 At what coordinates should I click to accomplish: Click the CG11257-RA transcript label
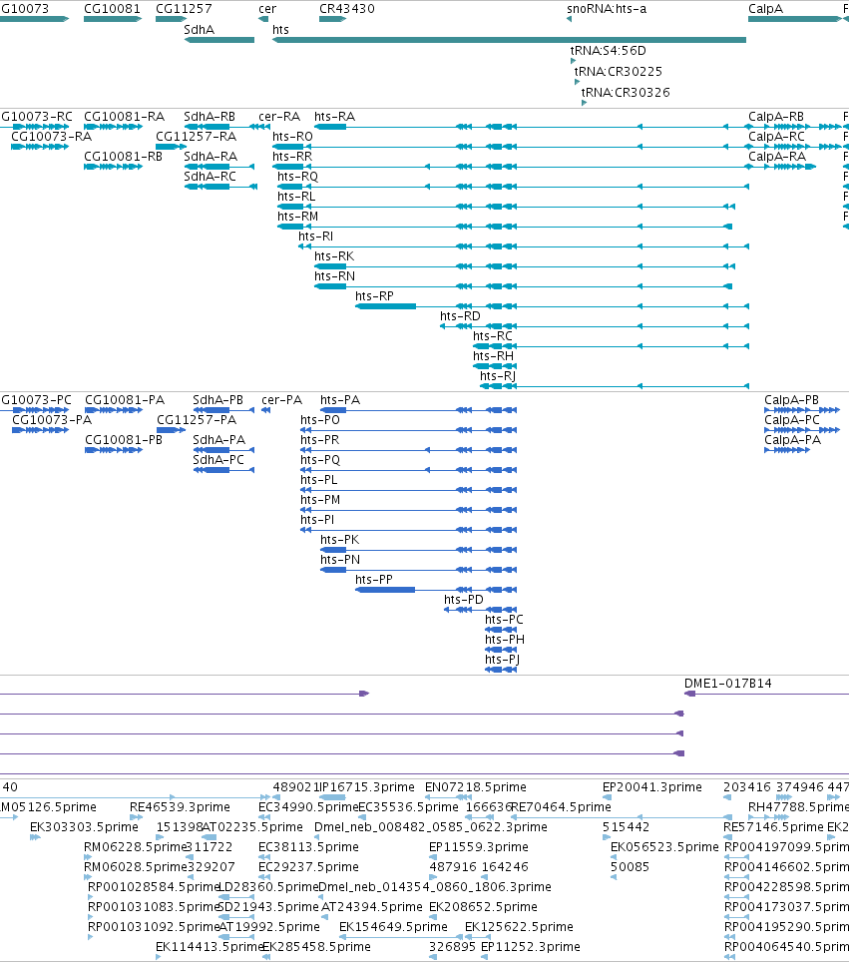click(x=196, y=136)
